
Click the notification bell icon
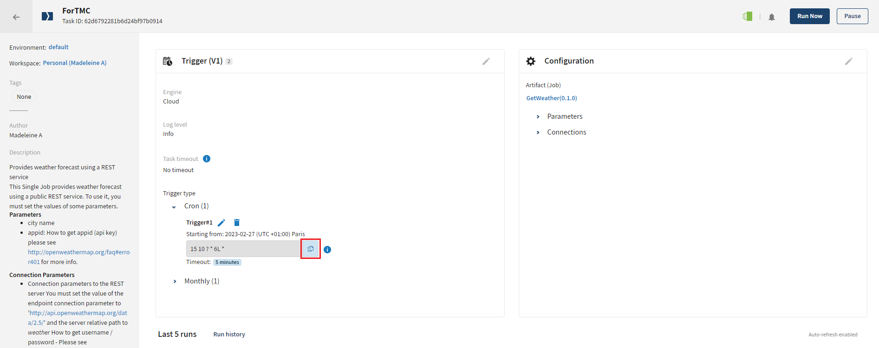[x=771, y=17]
